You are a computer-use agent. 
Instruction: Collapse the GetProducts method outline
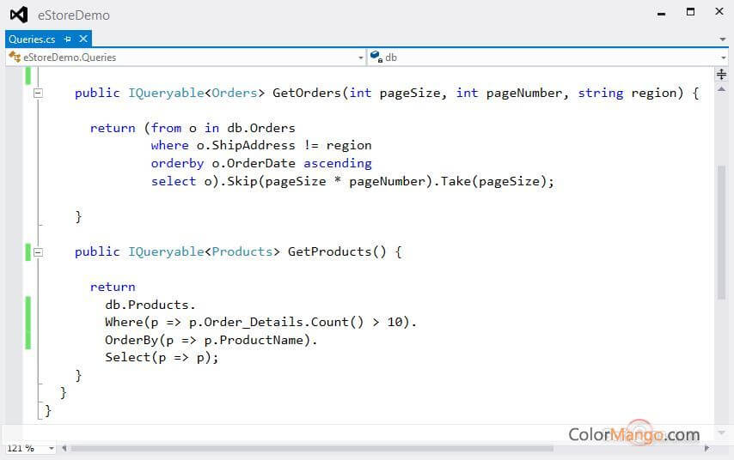(x=38, y=251)
